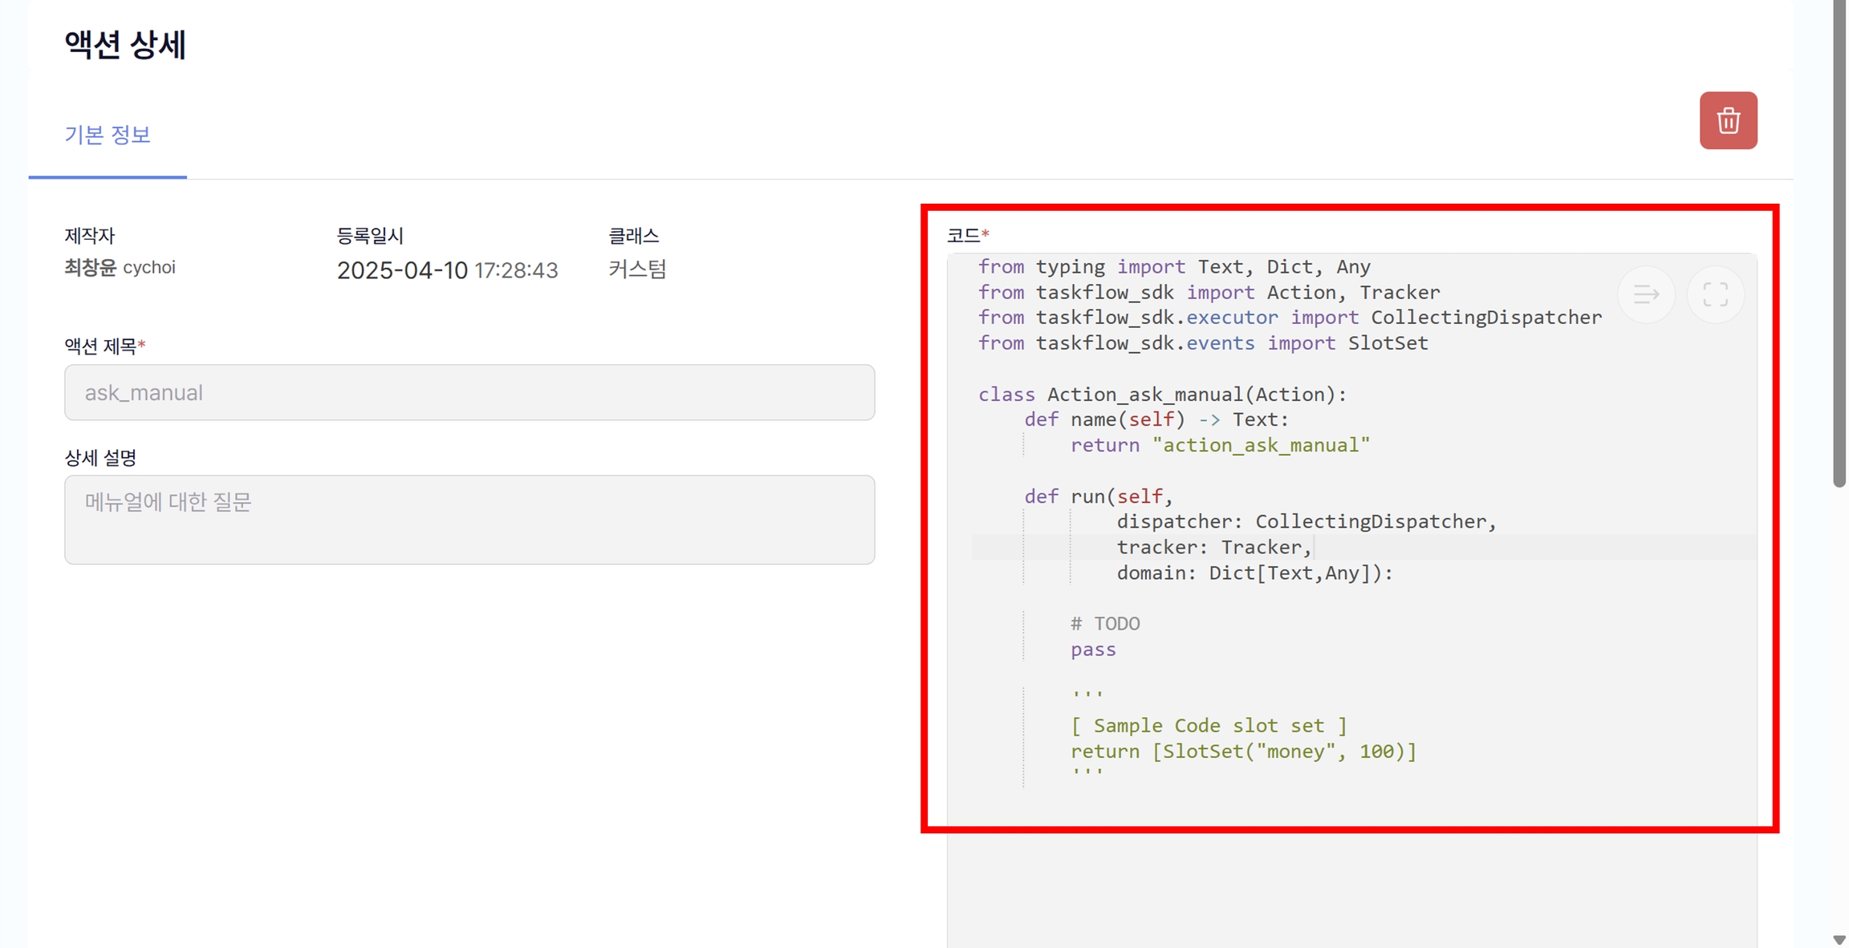Place cursor on 'def run(self,' line
Image resolution: width=1849 pixels, height=948 pixels.
pos(1098,496)
